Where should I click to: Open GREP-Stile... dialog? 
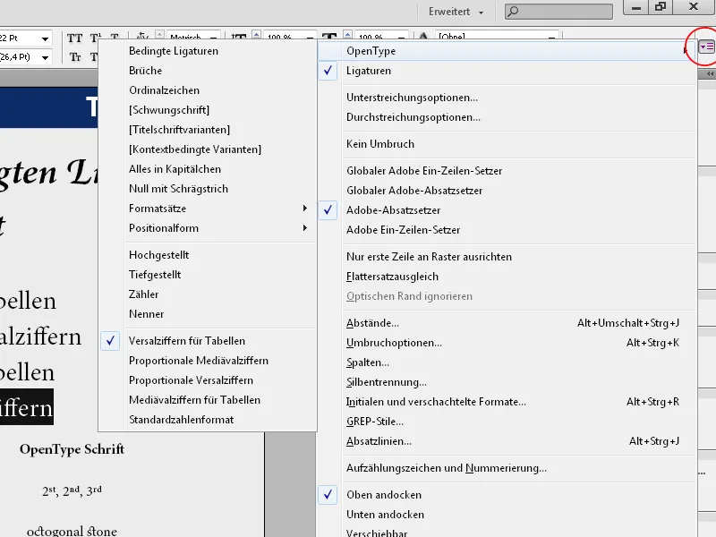(507, 422)
